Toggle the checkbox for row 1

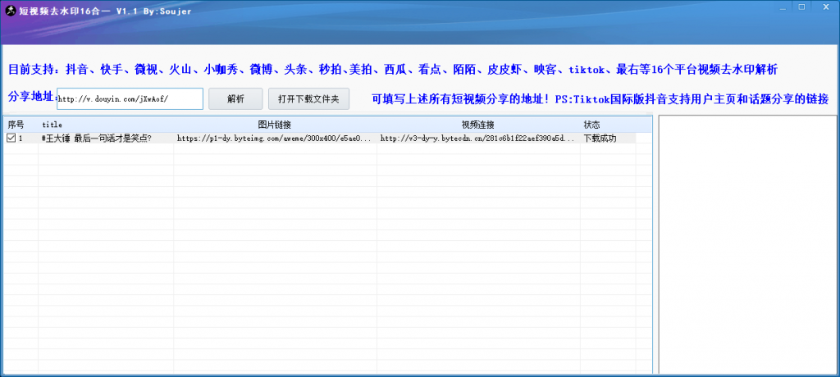pyautogui.click(x=11, y=139)
